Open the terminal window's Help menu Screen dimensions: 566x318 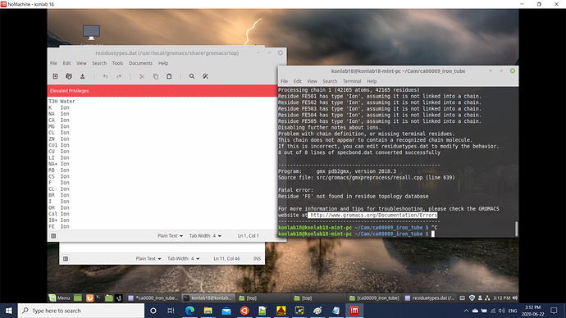coord(372,81)
